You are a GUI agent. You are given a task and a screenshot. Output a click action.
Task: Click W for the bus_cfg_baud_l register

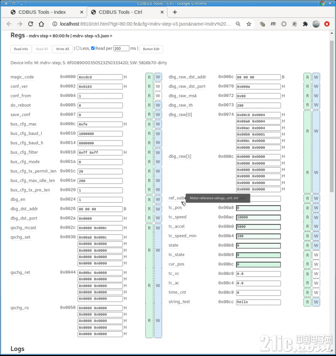(158, 133)
